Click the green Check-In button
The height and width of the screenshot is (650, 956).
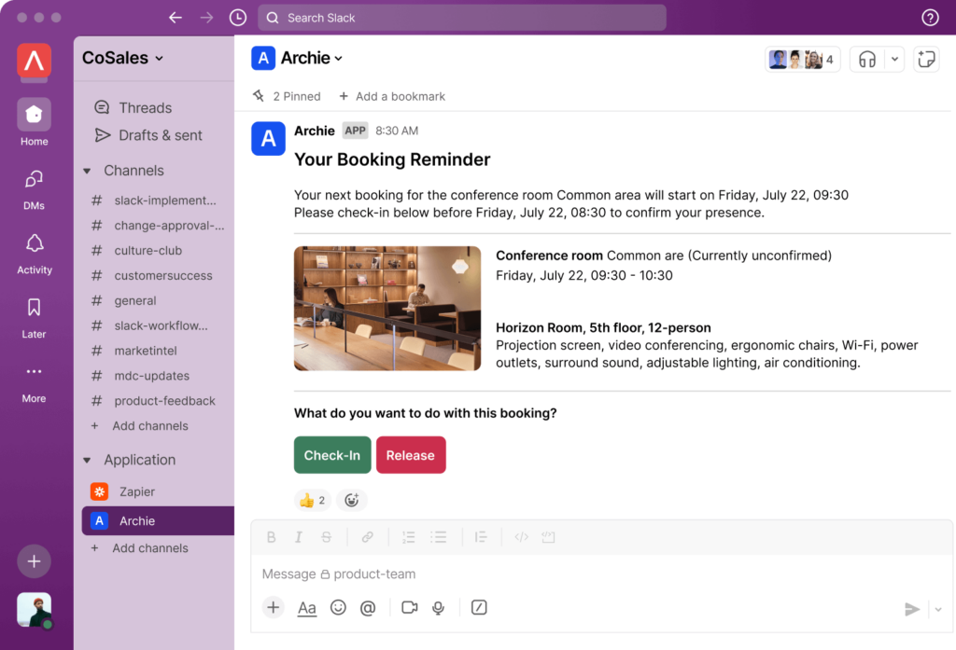point(331,455)
